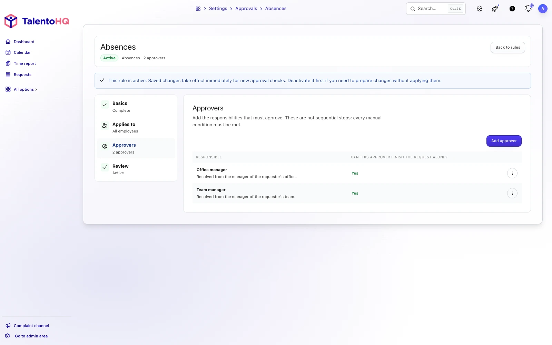Click the Absences breadcrumb
Image resolution: width=552 pixels, height=345 pixels.
[276, 9]
